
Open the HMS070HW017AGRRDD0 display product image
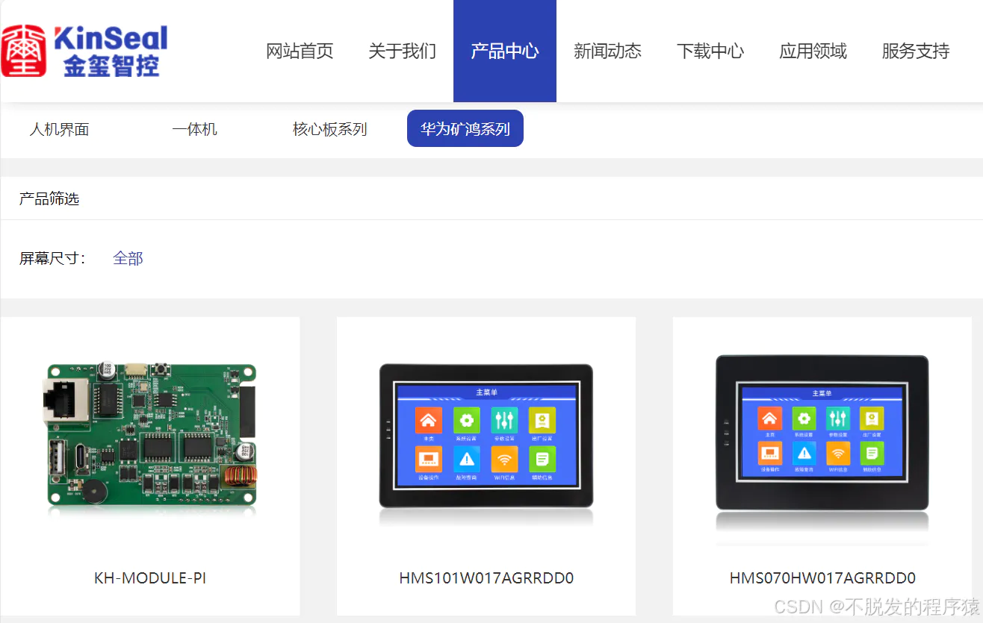(822, 434)
